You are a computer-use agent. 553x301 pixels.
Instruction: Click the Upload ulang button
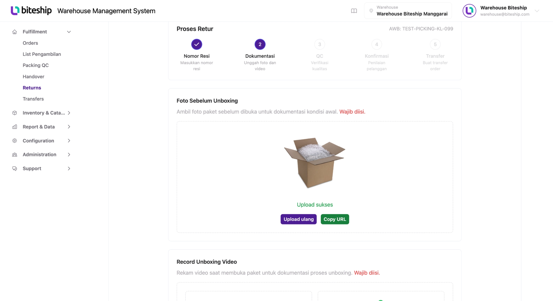(298, 219)
